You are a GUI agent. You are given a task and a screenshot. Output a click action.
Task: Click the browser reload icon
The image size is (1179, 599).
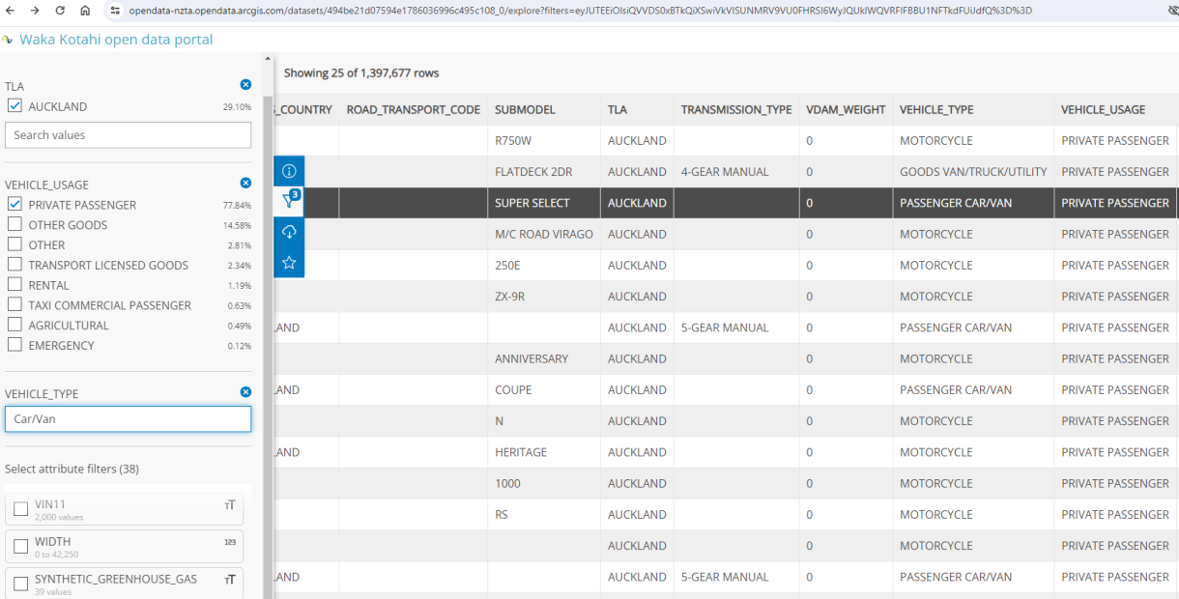point(60,11)
